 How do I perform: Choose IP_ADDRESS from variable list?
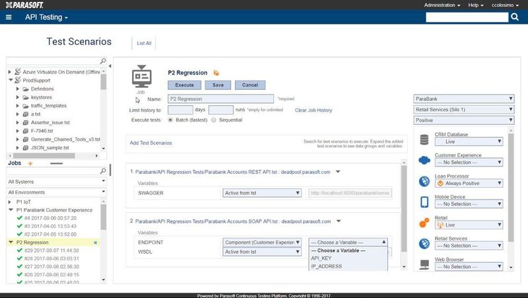tap(326, 266)
